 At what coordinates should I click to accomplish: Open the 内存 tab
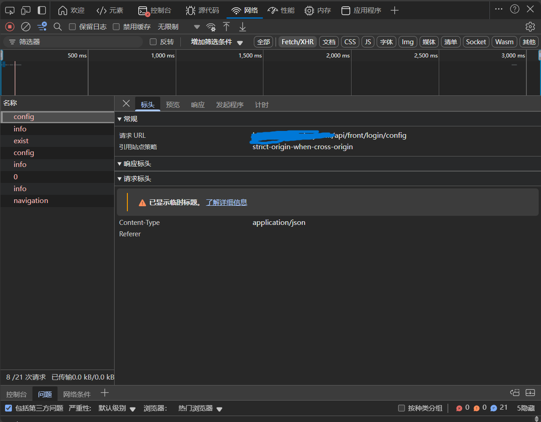(318, 10)
